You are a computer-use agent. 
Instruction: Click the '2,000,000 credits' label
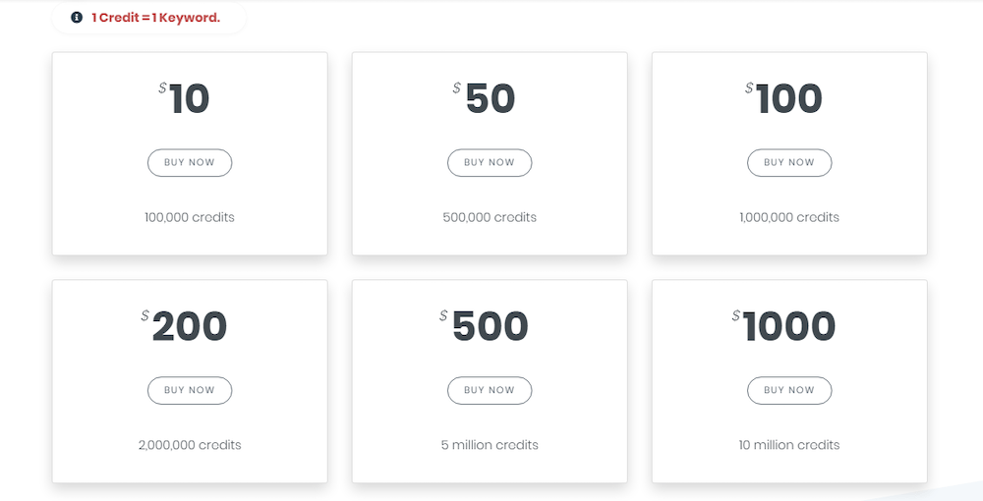(190, 445)
